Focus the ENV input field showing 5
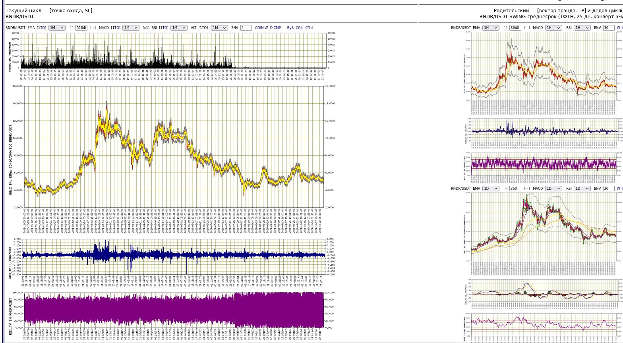The width and height of the screenshot is (623, 343). (x=246, y=28)
